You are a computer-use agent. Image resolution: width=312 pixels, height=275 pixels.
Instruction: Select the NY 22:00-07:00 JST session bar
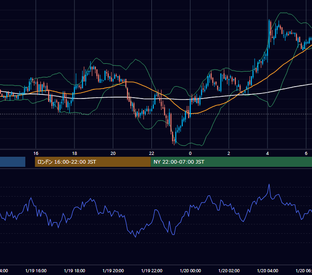point(231,162)
